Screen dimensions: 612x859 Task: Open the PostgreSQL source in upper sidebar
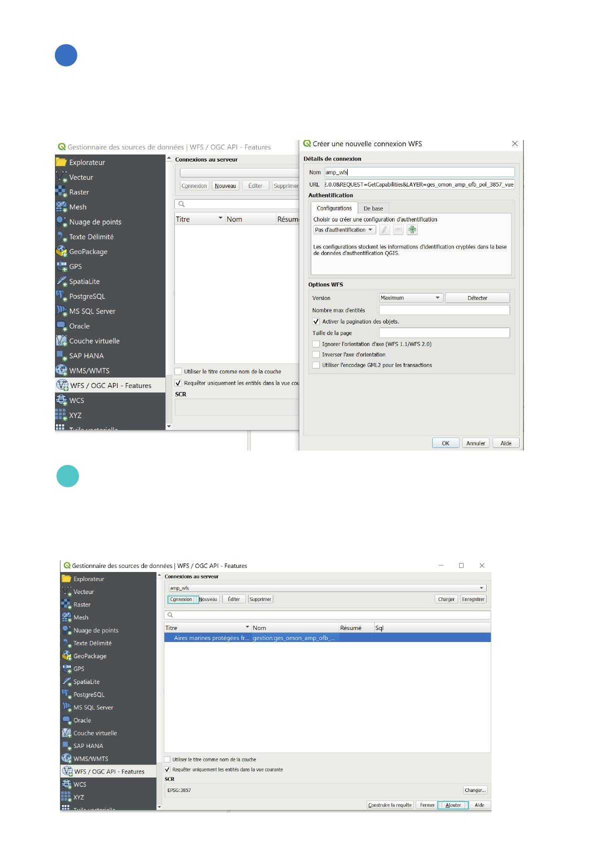[87, 296]
